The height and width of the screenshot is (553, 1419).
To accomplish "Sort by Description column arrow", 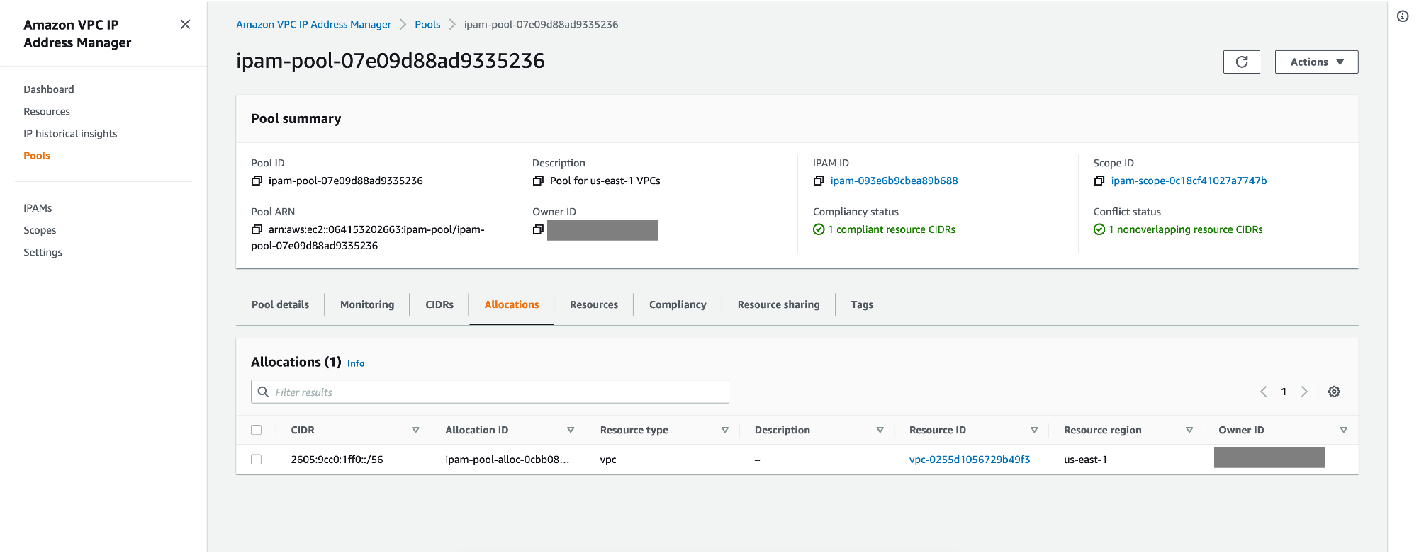I will tap(880, 431).
